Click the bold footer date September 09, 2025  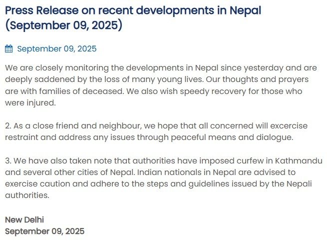tap(44, 231)
